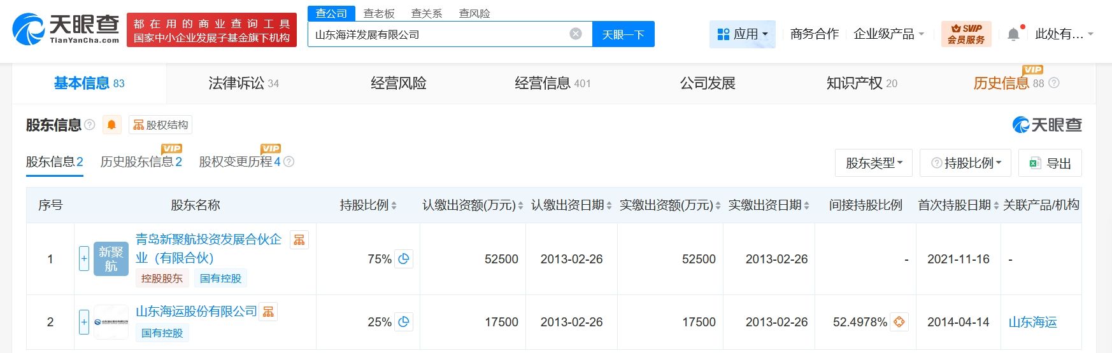Image resolution: width=1112 pixels, height=353 pixels.
Task: Expand the 此处有… user account menu
Action: tap(1064, 34)
